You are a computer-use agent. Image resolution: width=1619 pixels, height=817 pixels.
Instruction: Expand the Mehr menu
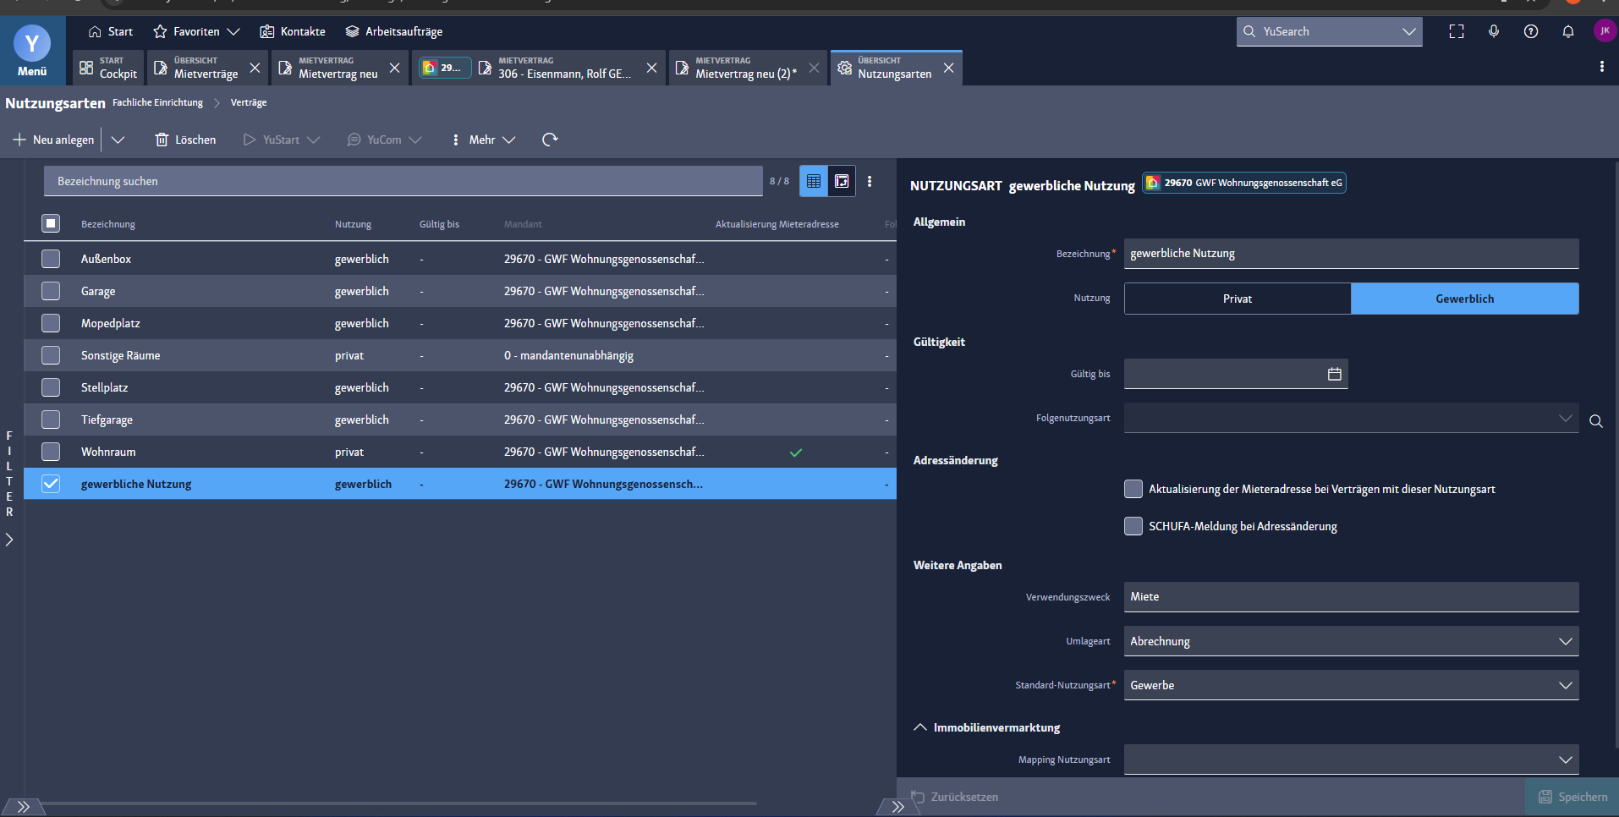tap(484, 140)
